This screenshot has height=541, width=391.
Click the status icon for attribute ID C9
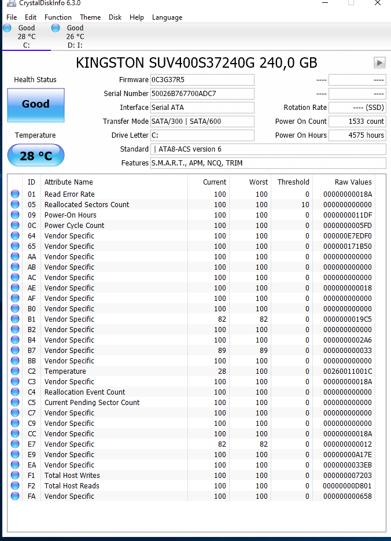point(15,423)
